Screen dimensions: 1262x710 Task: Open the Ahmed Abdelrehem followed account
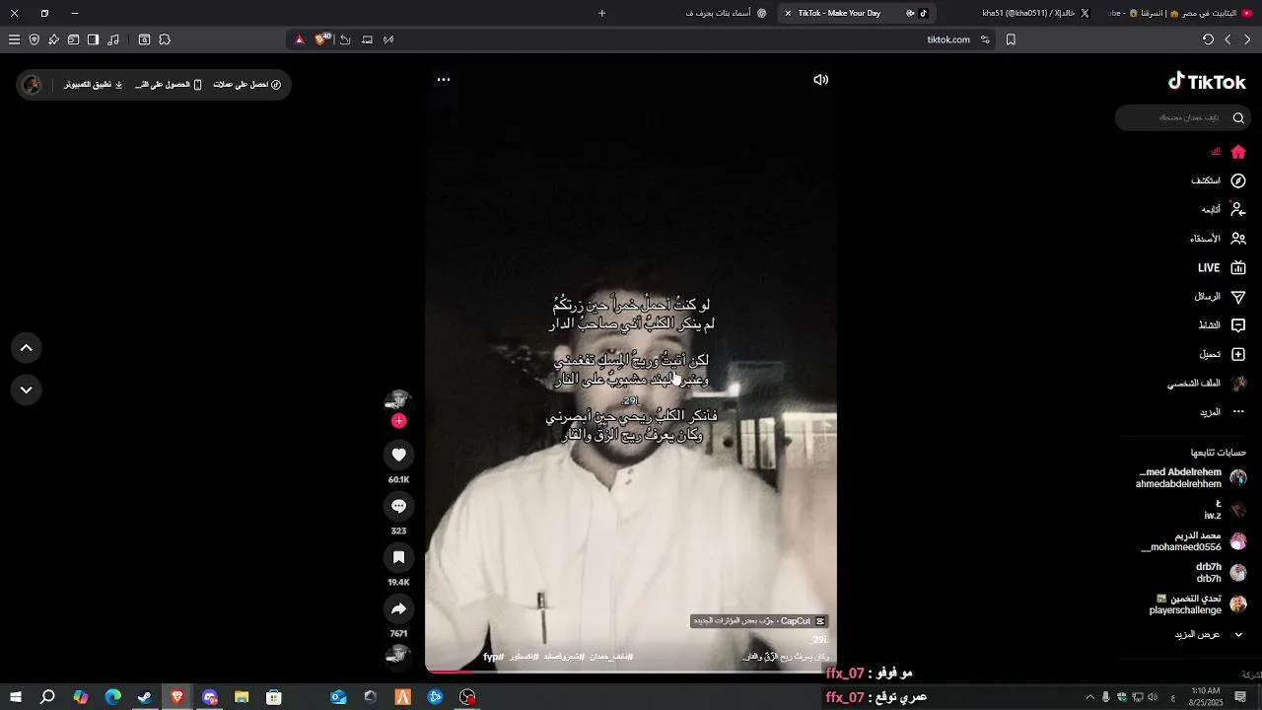click(x=1193, y=478)
